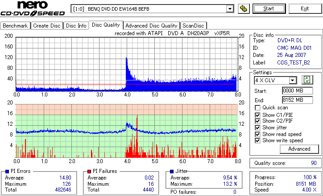The image size is (323, 196).
Task: Click the green refresh speed icon
Action: [x=307, y=80]
